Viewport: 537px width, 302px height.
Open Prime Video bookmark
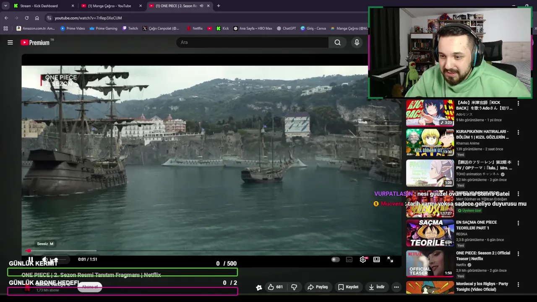pos(73,29)
